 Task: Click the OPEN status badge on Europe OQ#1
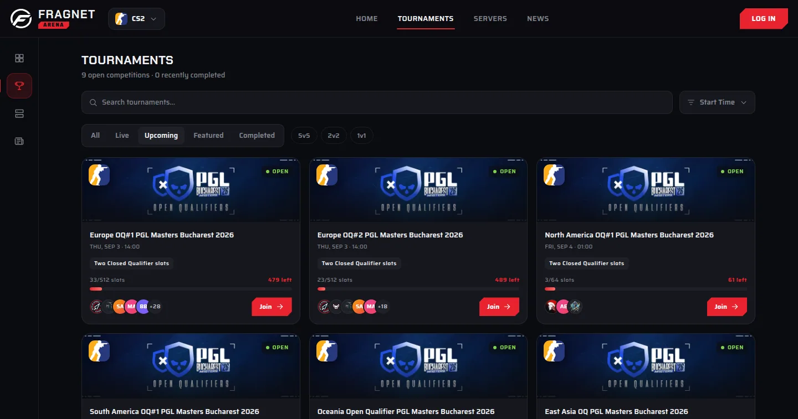277,172
